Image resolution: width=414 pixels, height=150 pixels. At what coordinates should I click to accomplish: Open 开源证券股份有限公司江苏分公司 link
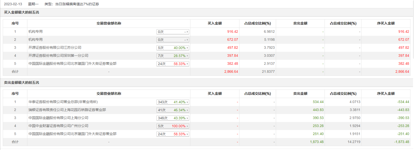[55, 47]
